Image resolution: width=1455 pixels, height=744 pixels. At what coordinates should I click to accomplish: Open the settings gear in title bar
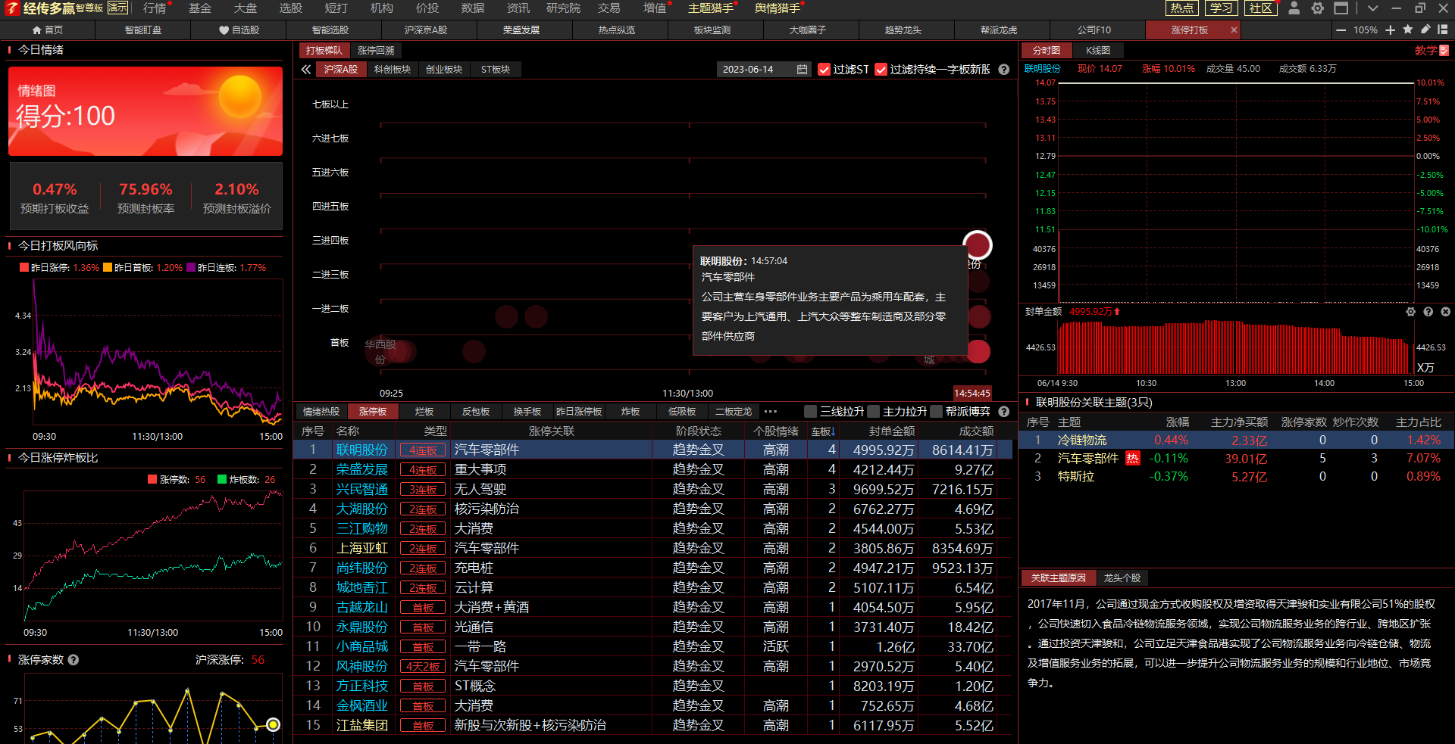click(1318, 8)
